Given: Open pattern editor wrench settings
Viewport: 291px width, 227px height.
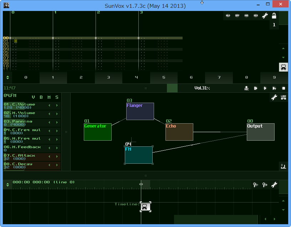Looking at the screenshot, I should point(265,16).
